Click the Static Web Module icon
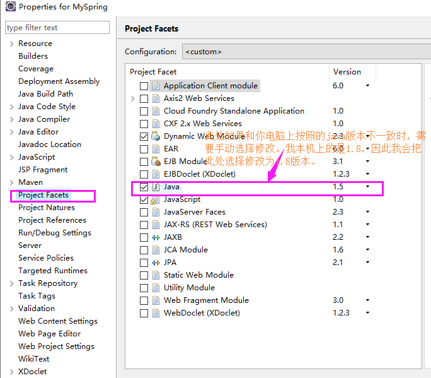Viewport: 431px width, 378px height. [x=156, y=275]
